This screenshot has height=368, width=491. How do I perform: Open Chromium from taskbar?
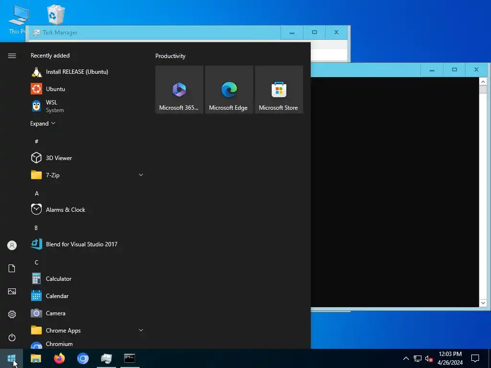pyautogui.click(x=82, y=358)
